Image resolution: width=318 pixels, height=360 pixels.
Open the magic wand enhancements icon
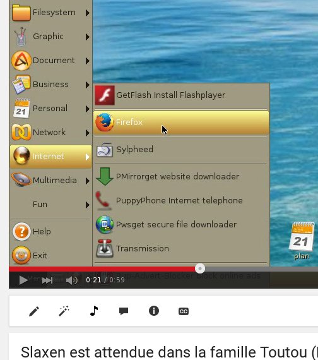[x=64, y=311]
